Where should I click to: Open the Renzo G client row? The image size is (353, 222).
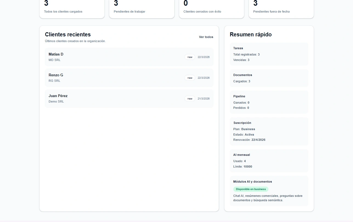click(x=129, y=78)
